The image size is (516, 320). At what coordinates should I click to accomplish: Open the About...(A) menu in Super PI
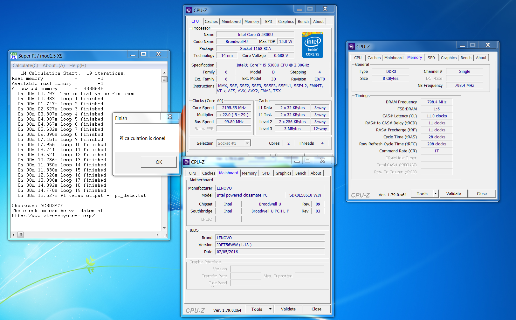[54, 66]
